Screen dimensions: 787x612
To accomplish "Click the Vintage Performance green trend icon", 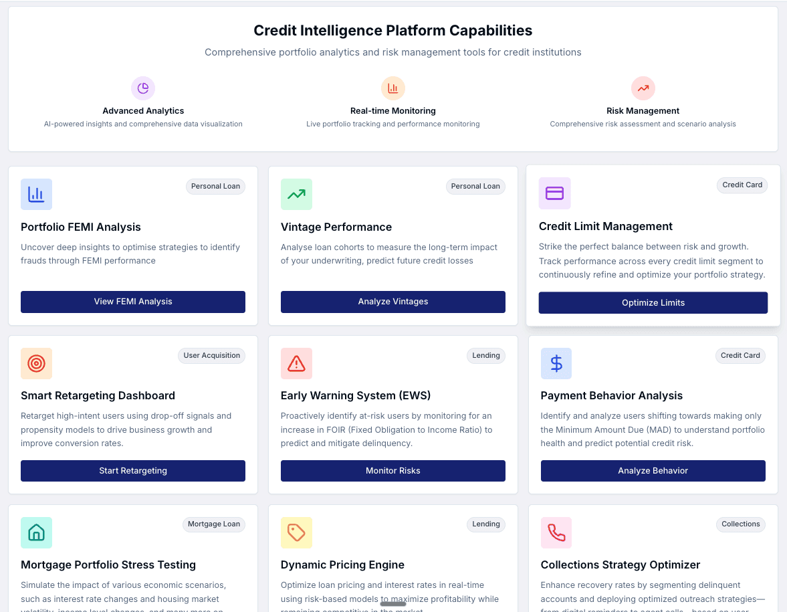I will tap(296, 194).
